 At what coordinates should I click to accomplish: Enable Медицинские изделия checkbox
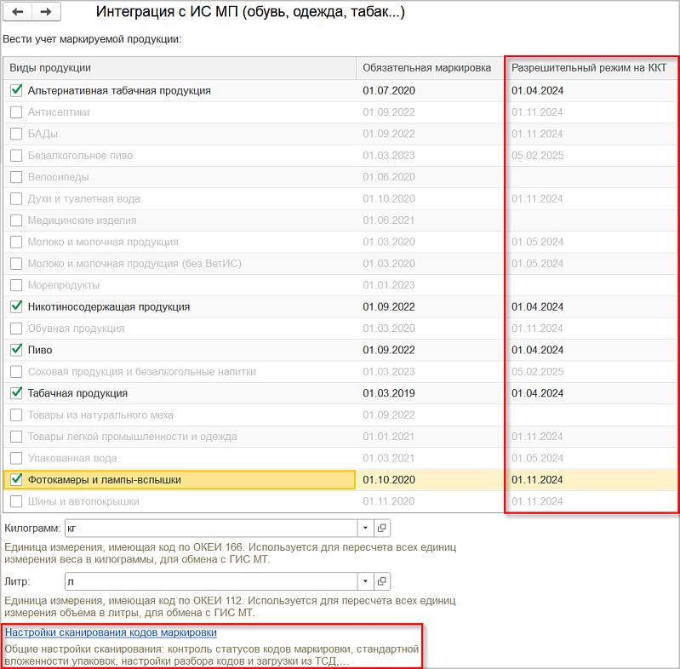coord(16,220)
